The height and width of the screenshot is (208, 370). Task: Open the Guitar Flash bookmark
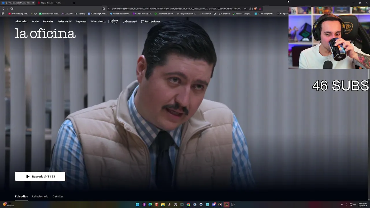pyautogui.click(x=205, y=14)
